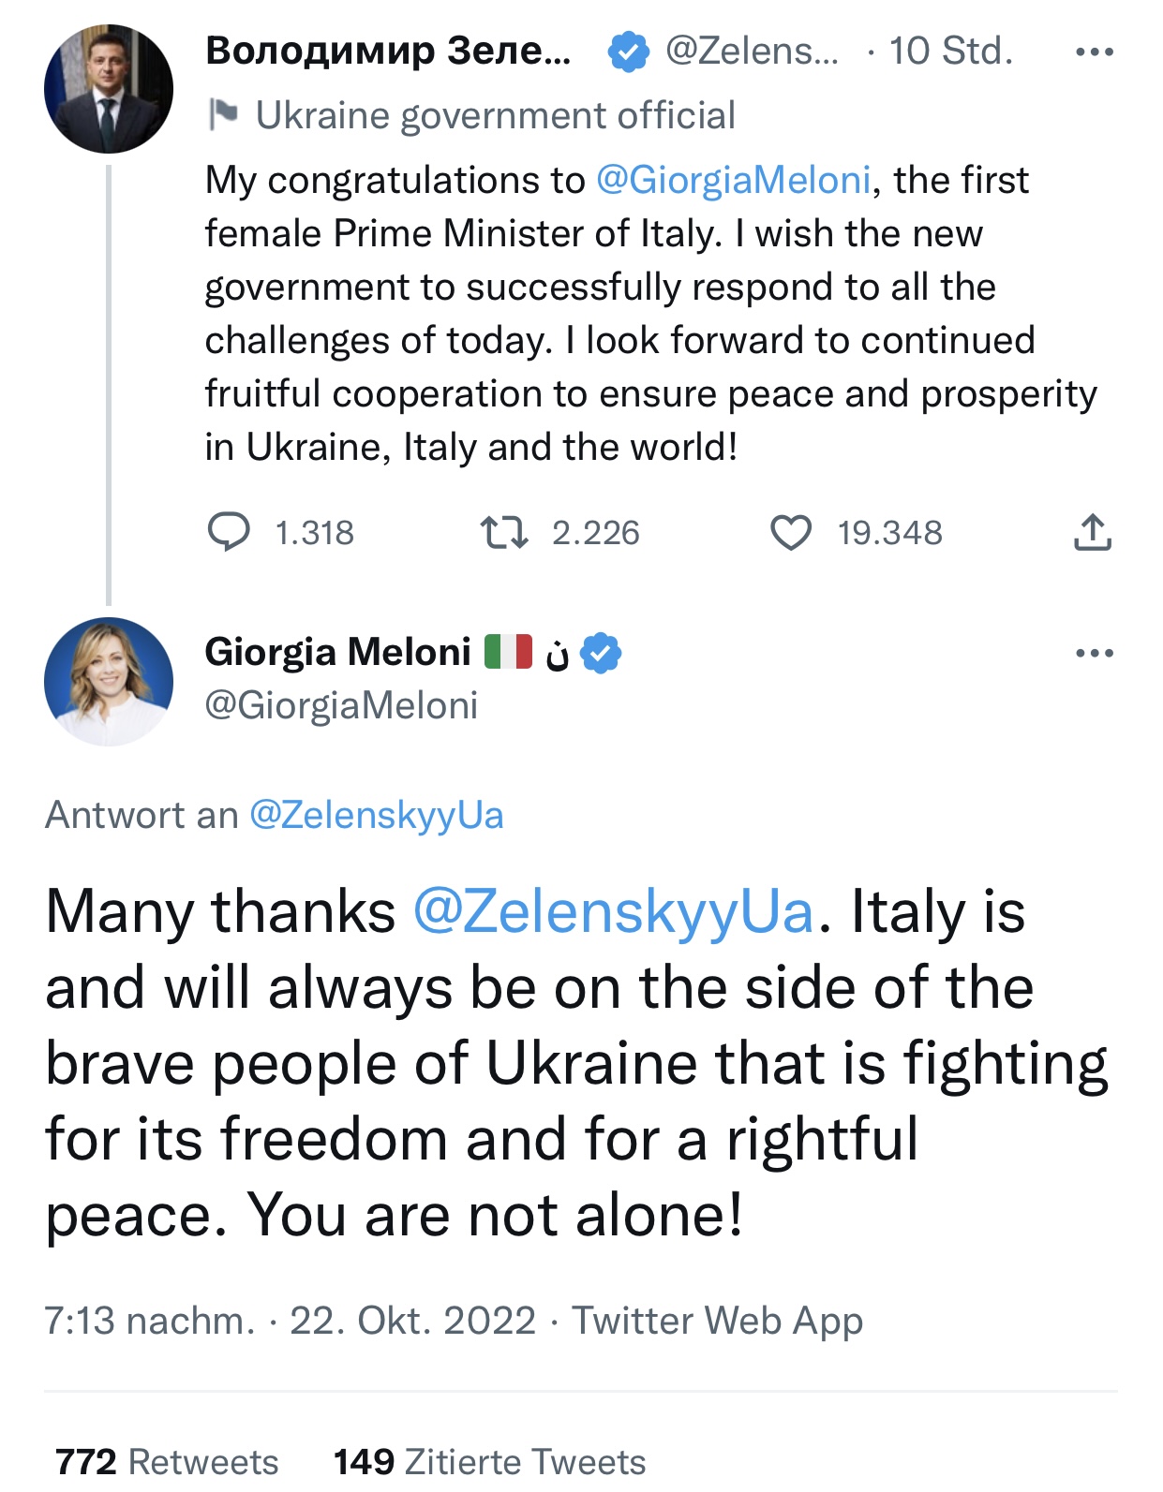The height and width of the screenshot is (1492, 1163).
Task: Tap the share icon on Zelensky's tweet
Action: [1092, 532]
